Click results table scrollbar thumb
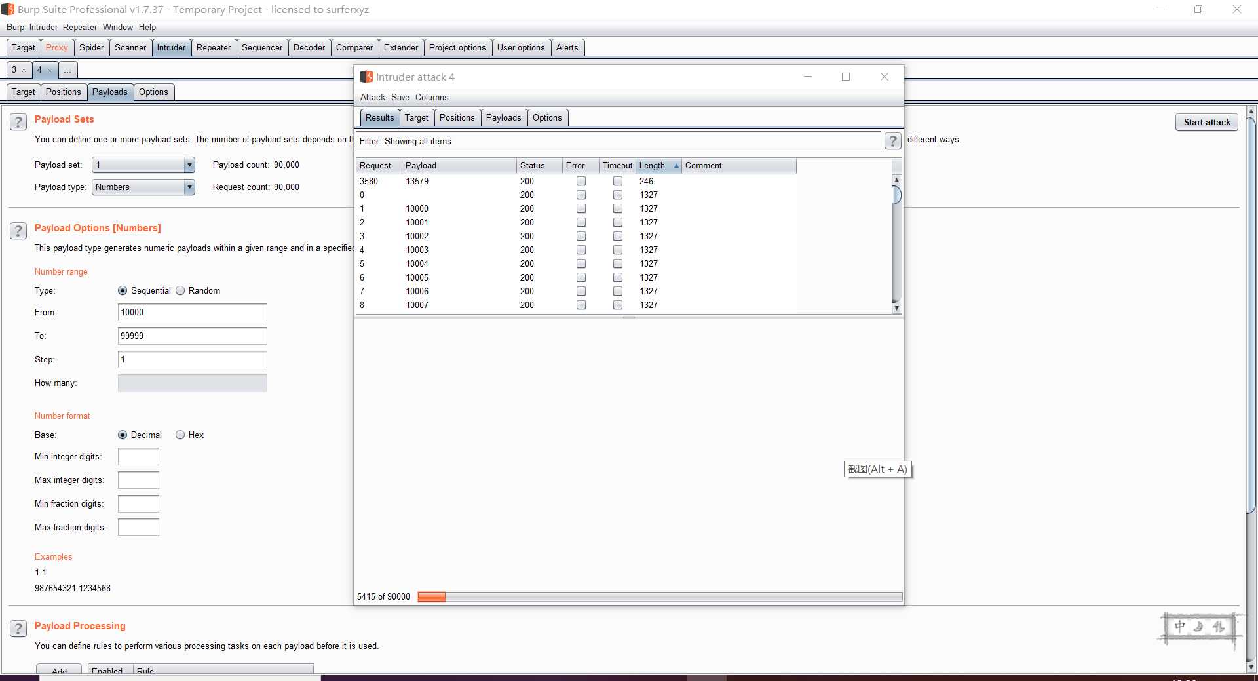1258x681 pixels. click(x=896, y=195)
